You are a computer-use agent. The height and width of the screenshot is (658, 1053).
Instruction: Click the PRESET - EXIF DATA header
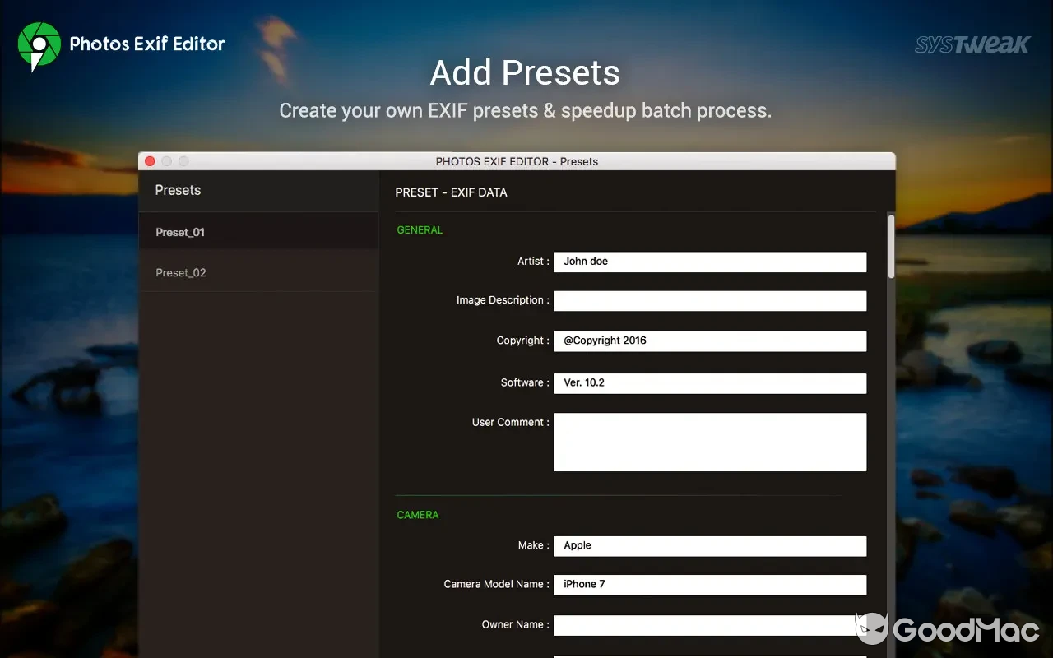click(x=451, y=192)
